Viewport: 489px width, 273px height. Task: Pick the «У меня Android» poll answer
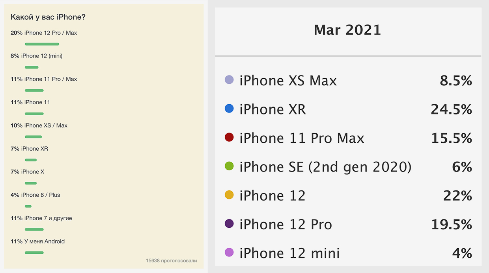44,241
